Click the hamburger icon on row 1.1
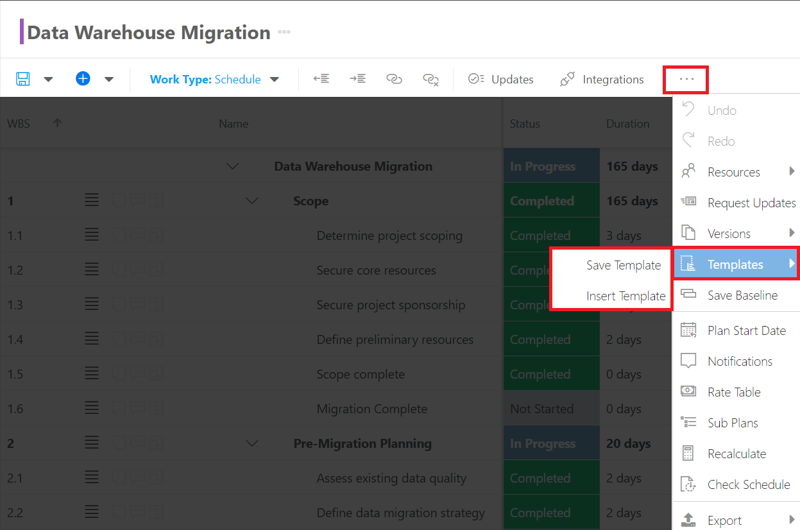The height and width of the screenshot is (530, 800). [x=92, y=235]
